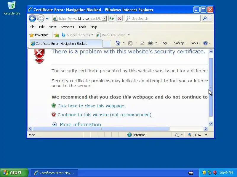
Task: Open the Tools command bar menu
Action: pyautogui.click(x=195, y=43)
